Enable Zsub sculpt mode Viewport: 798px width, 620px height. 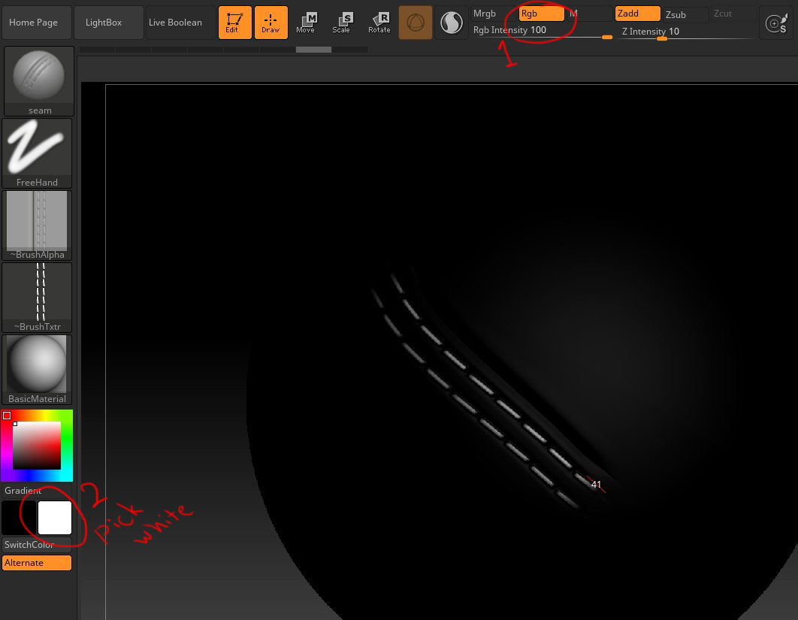point(685,15)
